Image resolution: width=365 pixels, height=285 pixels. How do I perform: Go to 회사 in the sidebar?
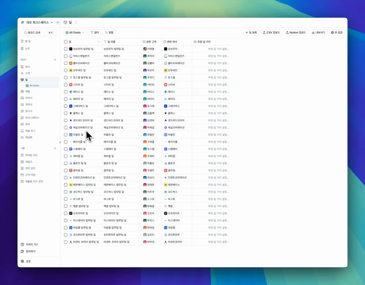[x=28, y=67]
